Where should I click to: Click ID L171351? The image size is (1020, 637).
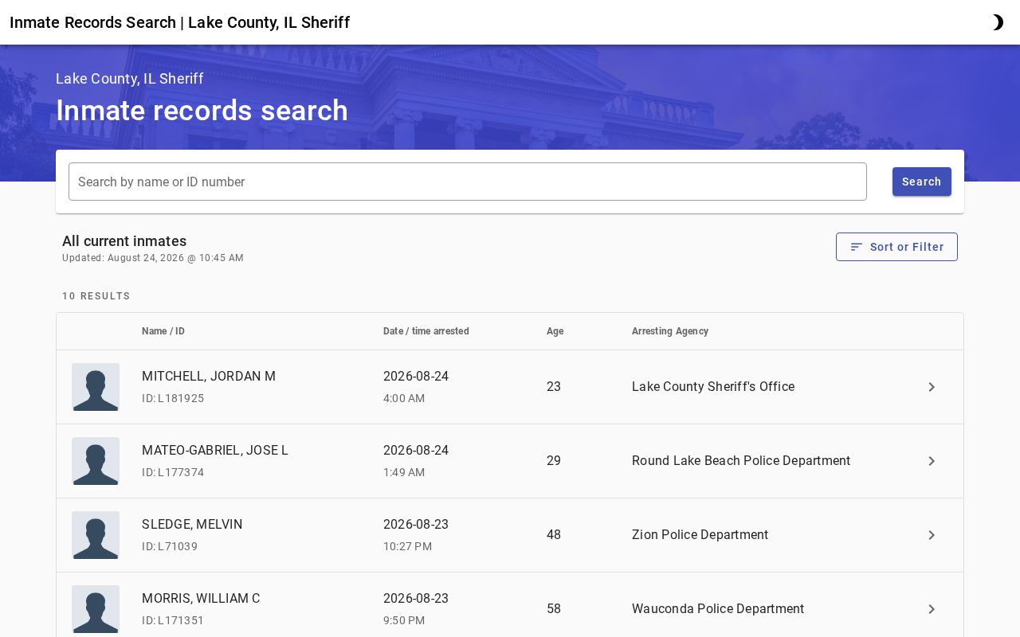click(173, 620)
